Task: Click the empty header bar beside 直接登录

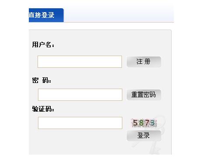Action: click(119, 14)
